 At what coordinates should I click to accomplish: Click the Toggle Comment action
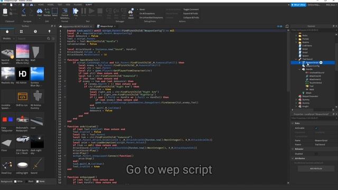tap(191, 9)
